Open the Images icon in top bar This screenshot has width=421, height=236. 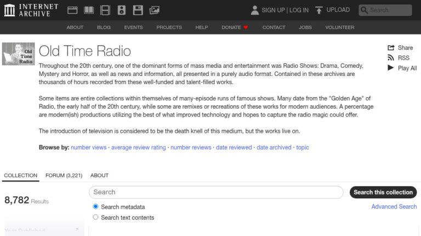(x=155, y=10)
